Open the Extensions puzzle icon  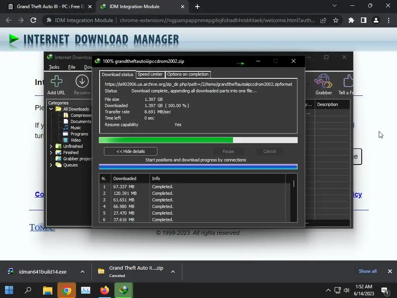[351, 20]
